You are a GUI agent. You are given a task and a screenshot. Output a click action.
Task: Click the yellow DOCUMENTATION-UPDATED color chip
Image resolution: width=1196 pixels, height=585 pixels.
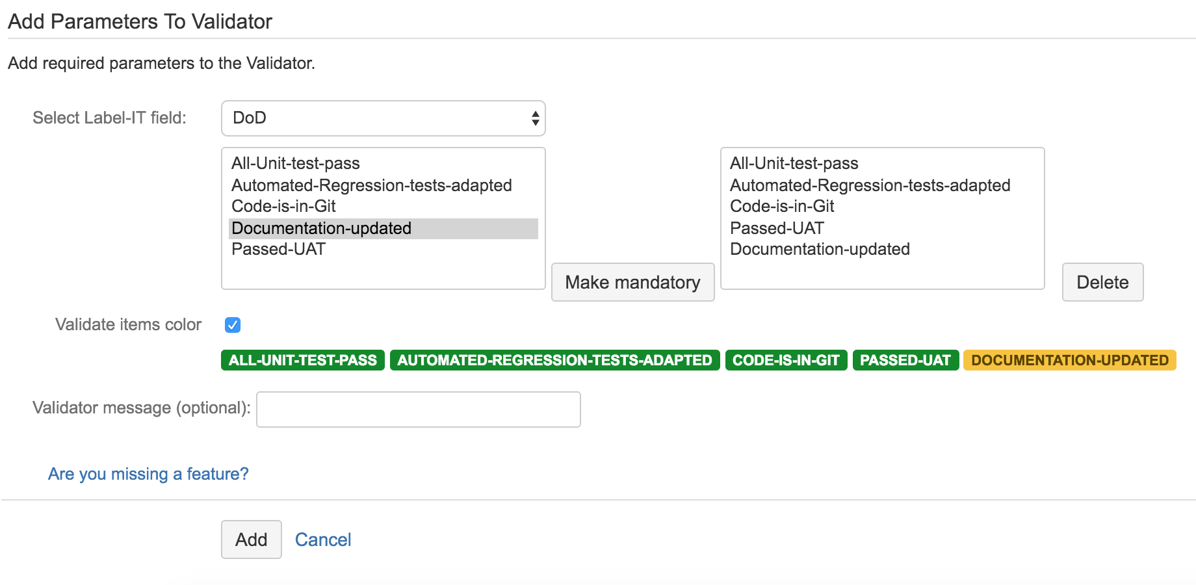[x=1069, y=359]
